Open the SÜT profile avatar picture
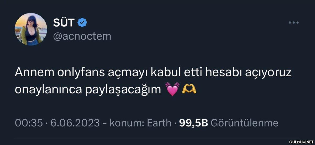Viewport: 315px width, 145px height. (31, 29)
